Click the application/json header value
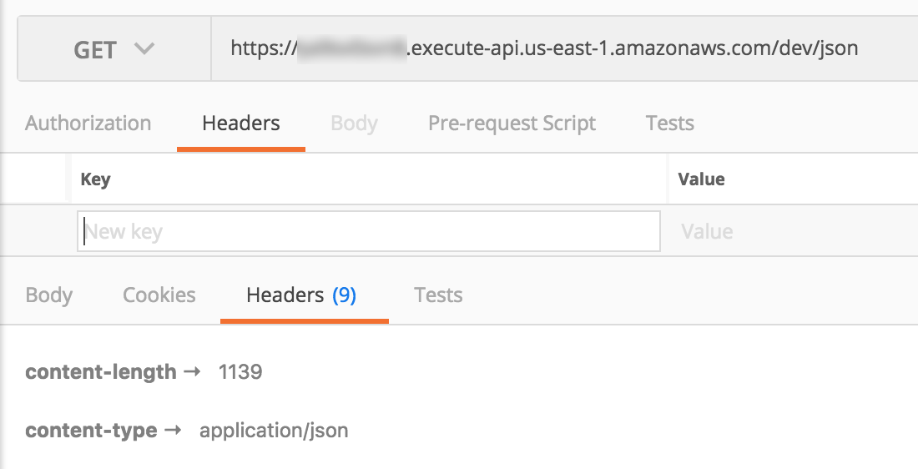918x469 pixels. pyautogui.click(x=274, y=431)
